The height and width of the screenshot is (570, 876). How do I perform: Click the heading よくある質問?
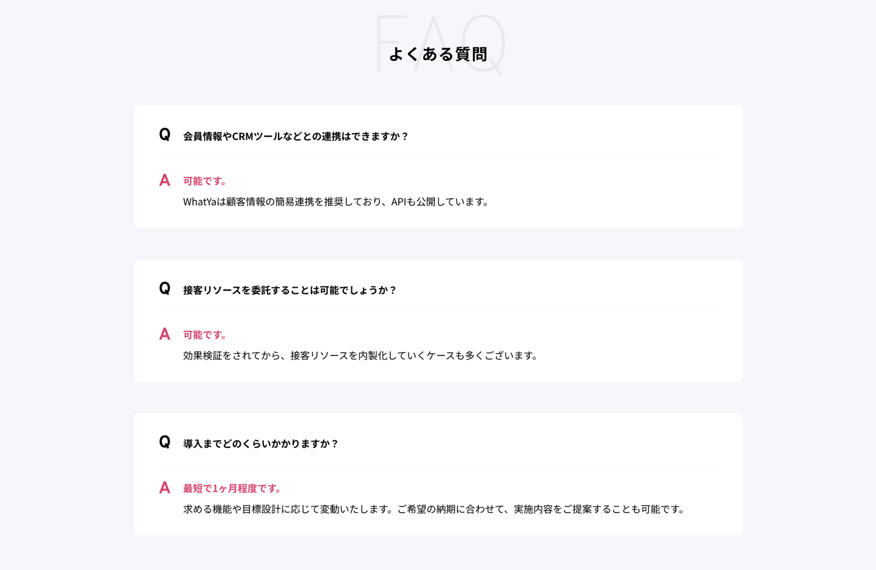tap(438, 54)
